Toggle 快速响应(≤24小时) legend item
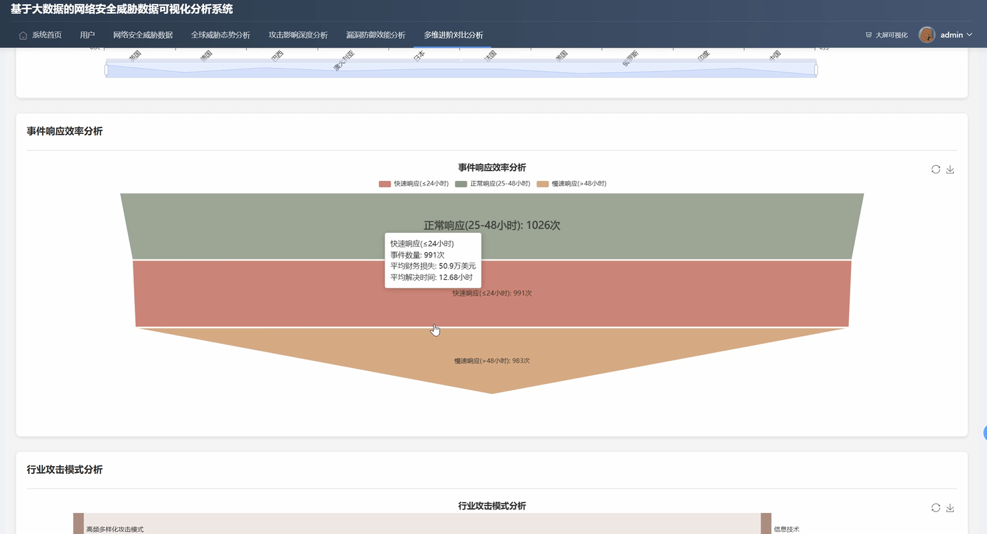The image size is (987, 534). [413, 184]
